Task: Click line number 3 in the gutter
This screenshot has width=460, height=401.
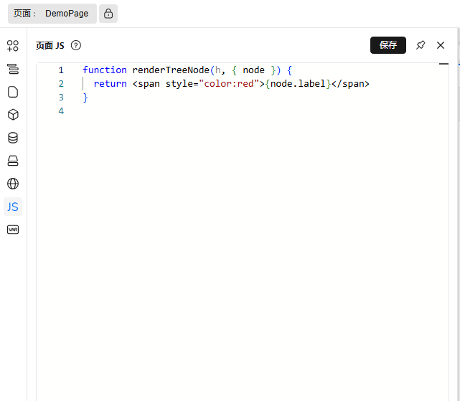Action: pos(61,98)
